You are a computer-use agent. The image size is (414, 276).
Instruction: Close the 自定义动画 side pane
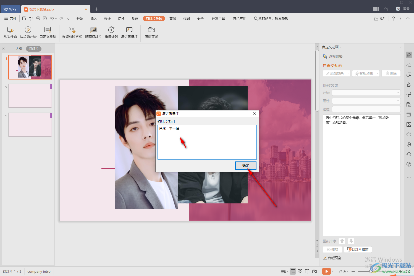point(400,47)
